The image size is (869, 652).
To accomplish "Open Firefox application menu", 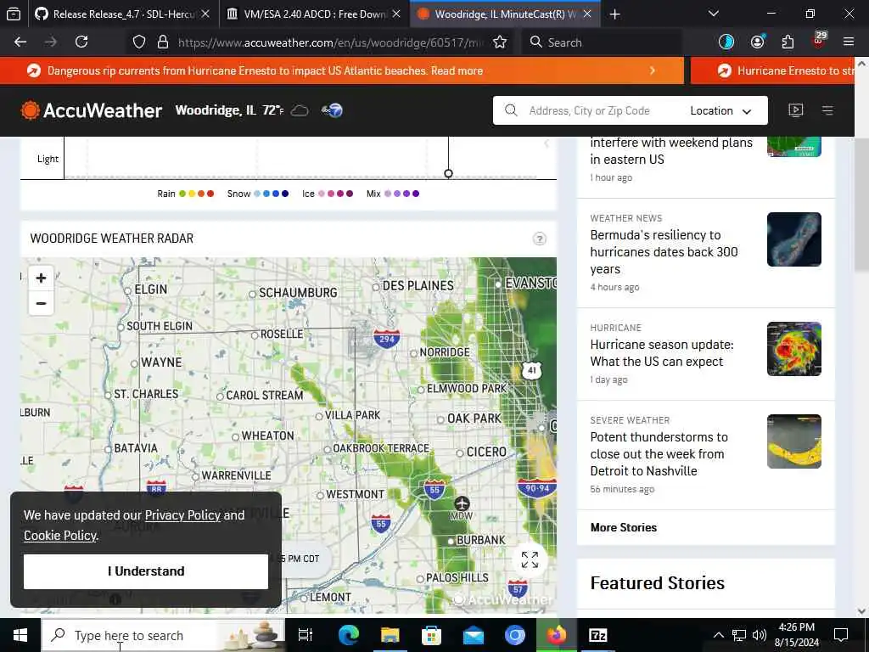I will click(849, 42).
